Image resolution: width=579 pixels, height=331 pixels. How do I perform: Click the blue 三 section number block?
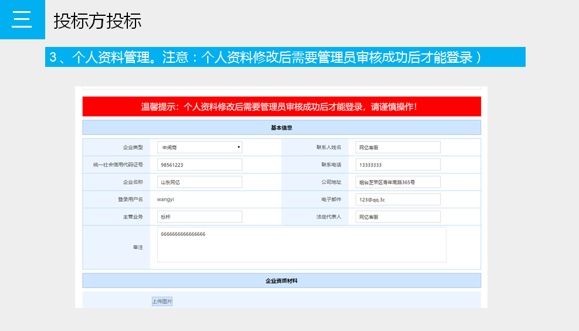[22, 19]
